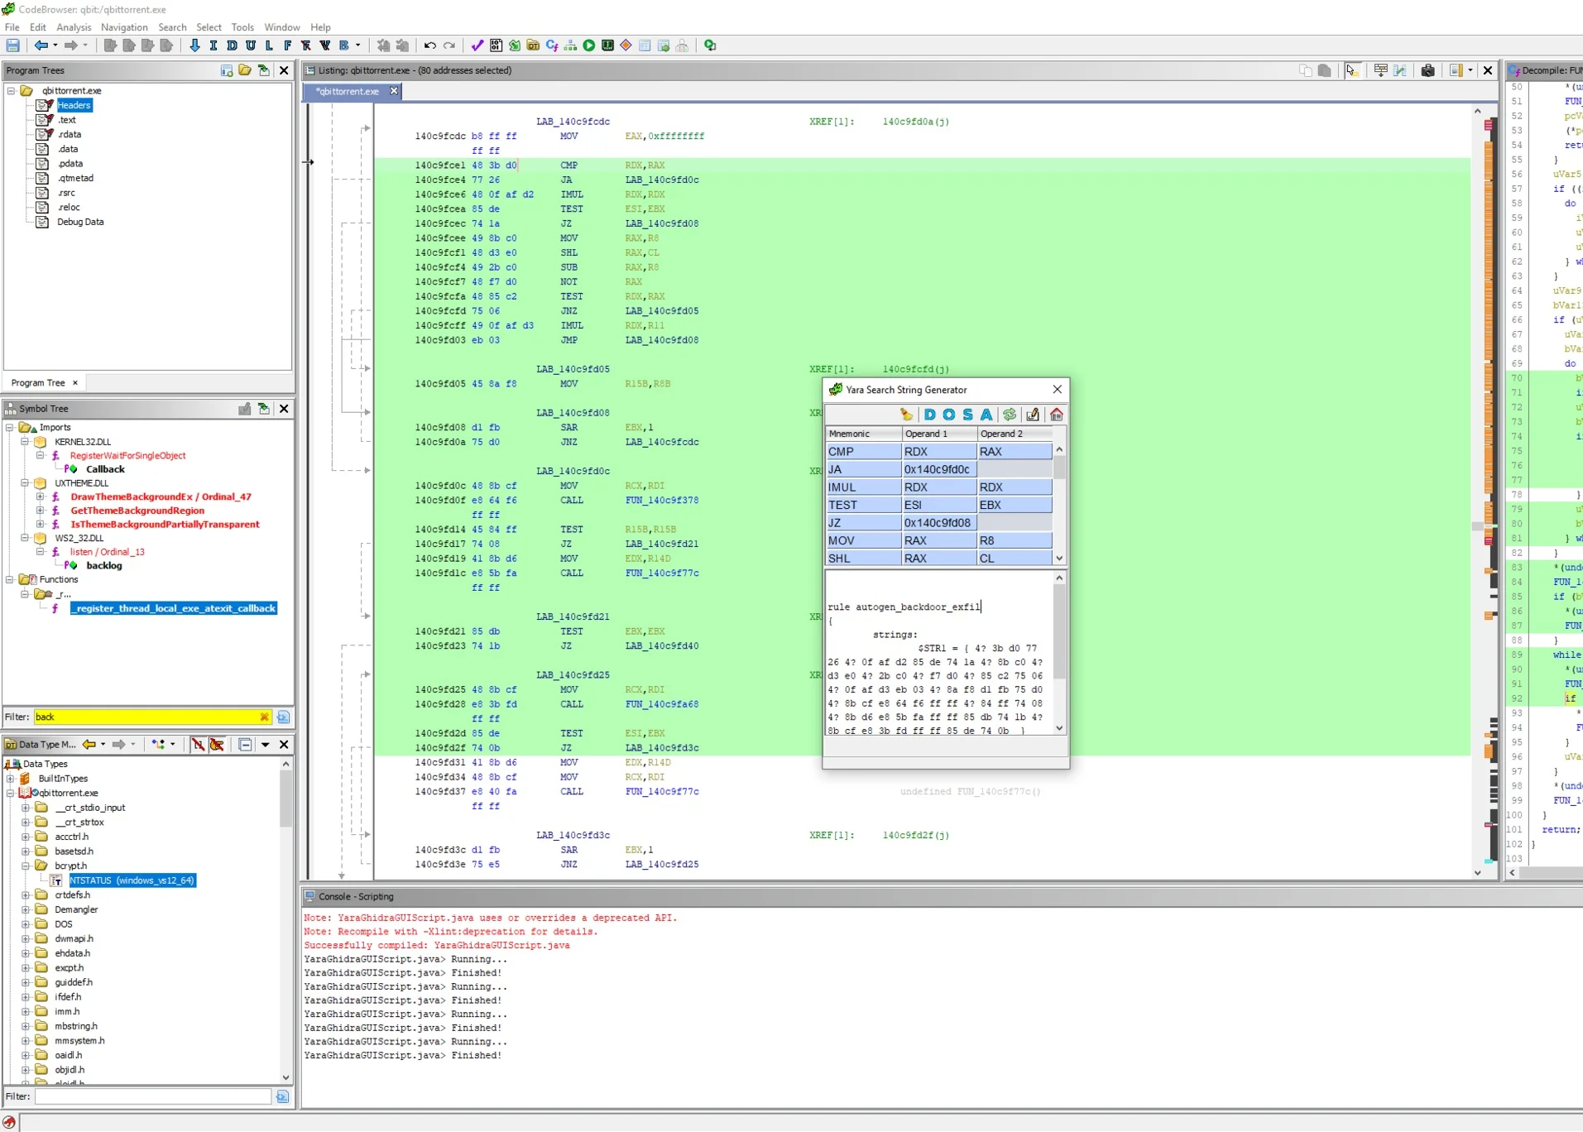Collapse the WS2_32.DLL node

pos(25,539)
